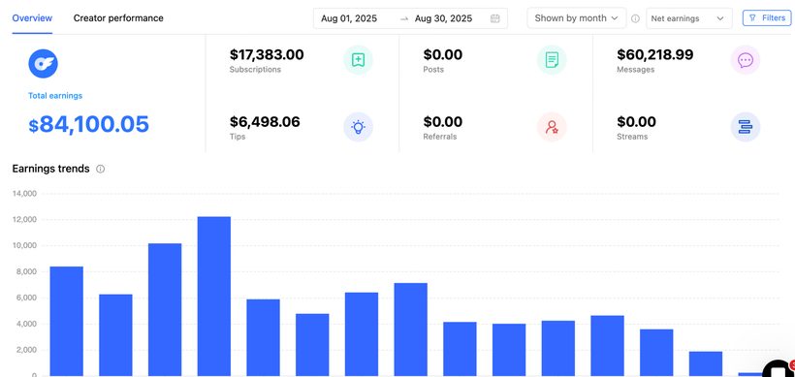The image size is (795, 377).
Task: Select the $84,100.05 total earnings value
Action: (x=89, y=124)
